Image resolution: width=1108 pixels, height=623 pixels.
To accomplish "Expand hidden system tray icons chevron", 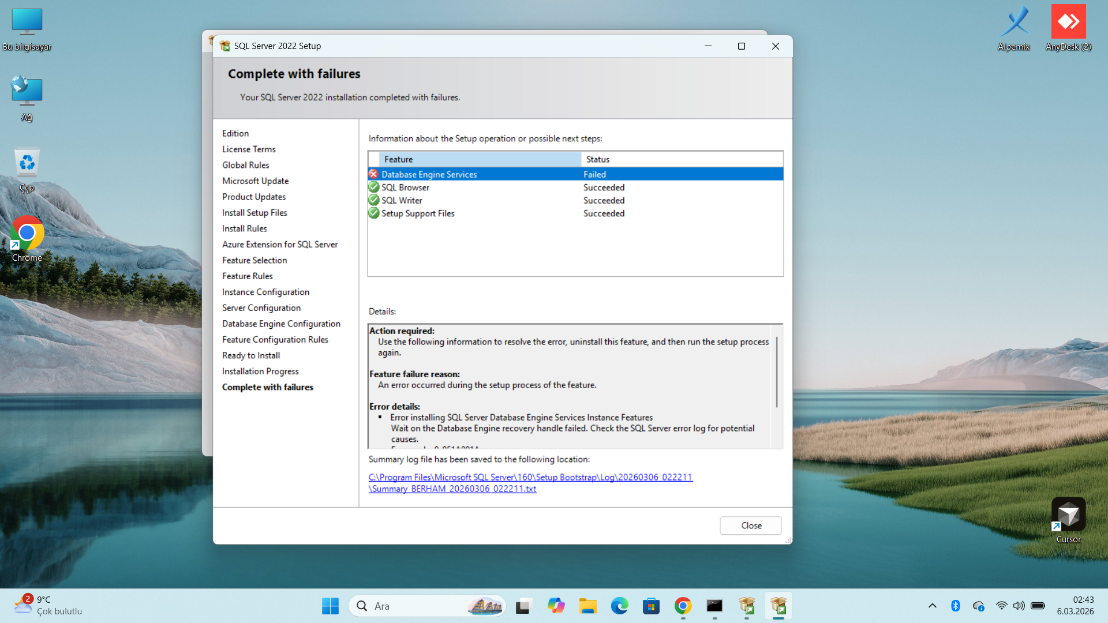I will pyautogui.click(x=932, y=606).
